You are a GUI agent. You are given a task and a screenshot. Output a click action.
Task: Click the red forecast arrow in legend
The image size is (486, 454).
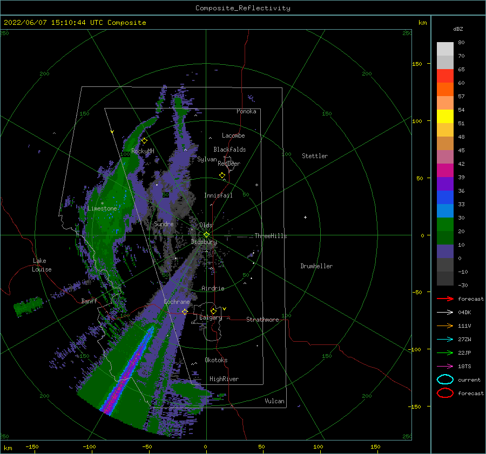pos(445,299)
